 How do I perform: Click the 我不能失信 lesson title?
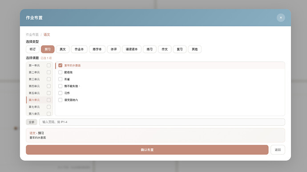point(71,86)
